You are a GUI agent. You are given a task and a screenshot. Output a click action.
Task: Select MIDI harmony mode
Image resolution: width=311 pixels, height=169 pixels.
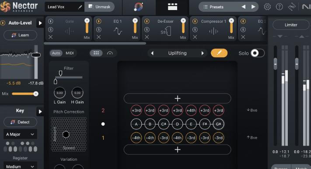click(70, 53)
